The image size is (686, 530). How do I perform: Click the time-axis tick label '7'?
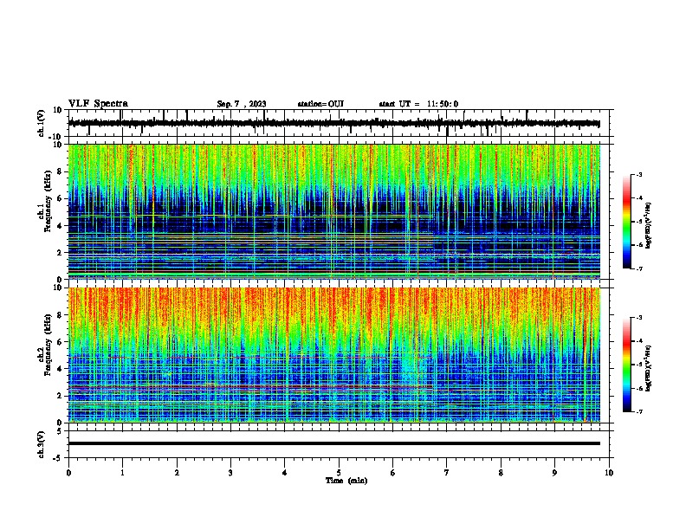(447, 473)
